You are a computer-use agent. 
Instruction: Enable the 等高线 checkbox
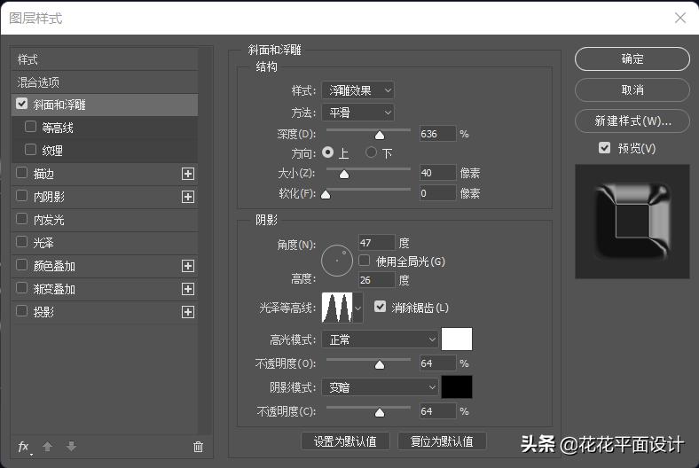click(x=30, y=127)
